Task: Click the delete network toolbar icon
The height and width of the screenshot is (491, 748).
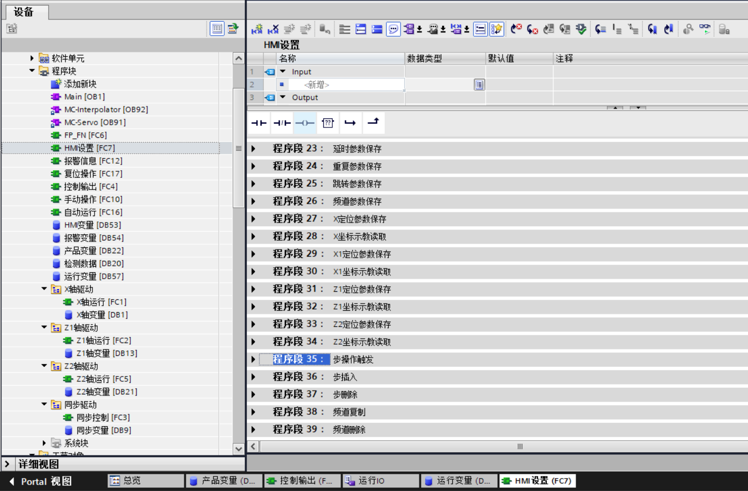Action: pyautogui.click(x=273, y=29)
